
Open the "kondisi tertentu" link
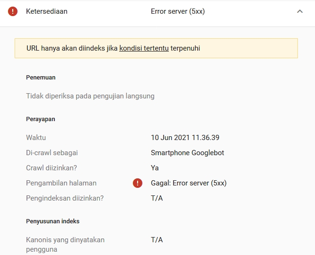point(144,48)
